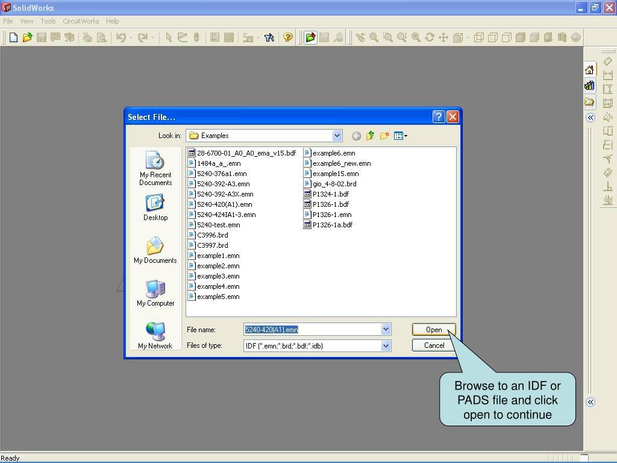The width and height of the screenshot is (617, 463).
Task: Click the New document icon
Action: (13, 37)
